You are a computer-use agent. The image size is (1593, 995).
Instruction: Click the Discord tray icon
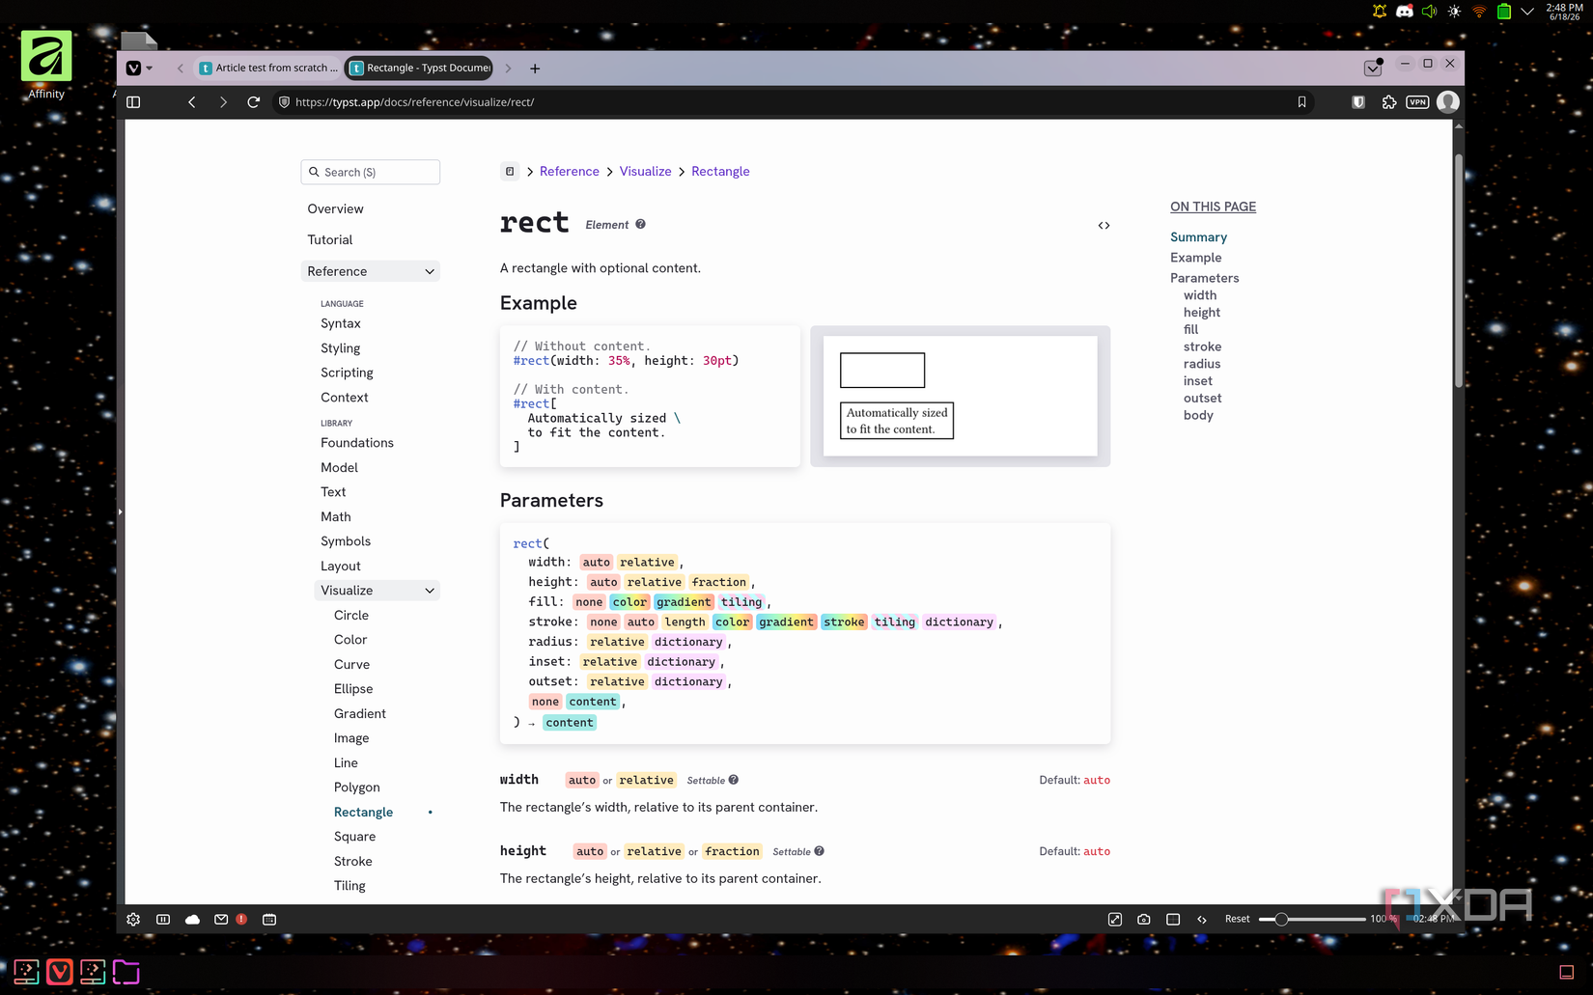click(1405, 12)
